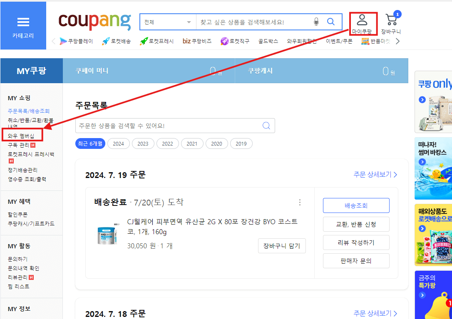Open the 카테고리 hamburger menu
The height and width of the screenshot is (319, 452).
23,26
